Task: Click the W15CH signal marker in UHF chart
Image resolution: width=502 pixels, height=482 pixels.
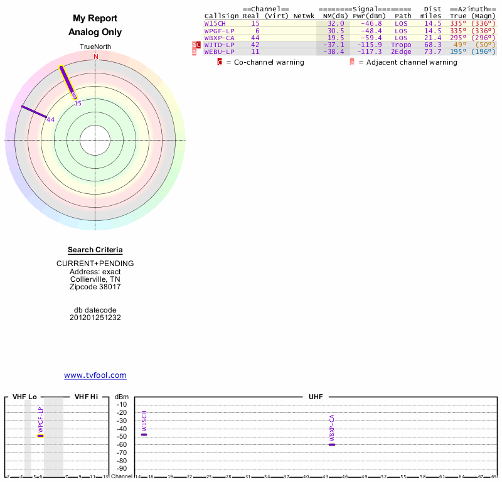Action: (144, 434)
